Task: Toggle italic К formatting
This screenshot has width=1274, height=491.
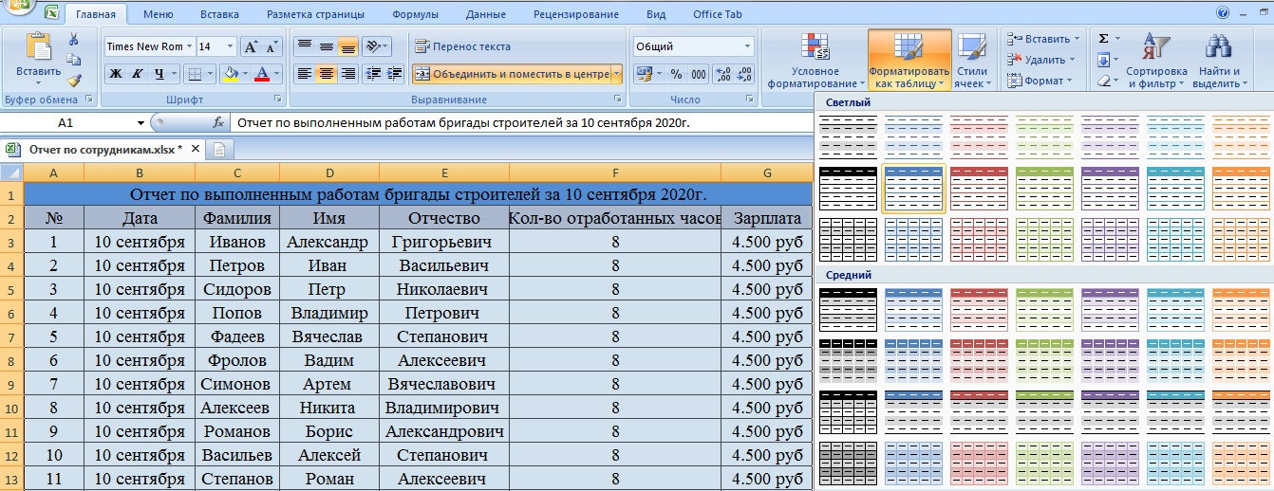Action: 138,74
